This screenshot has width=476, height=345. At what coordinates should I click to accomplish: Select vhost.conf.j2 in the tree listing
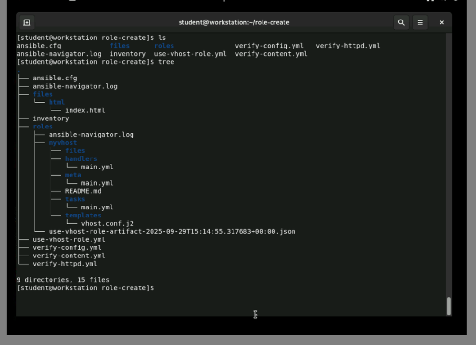(x=107, y=224)
